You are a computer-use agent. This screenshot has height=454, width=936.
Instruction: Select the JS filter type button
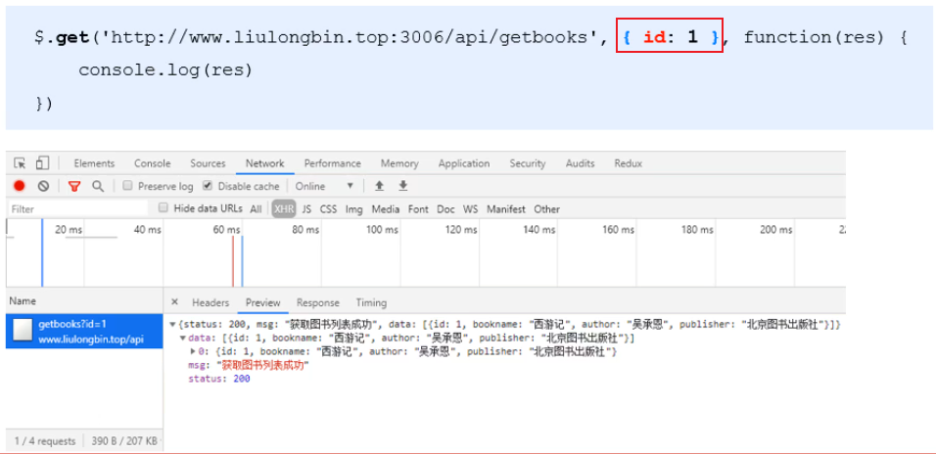(307, 208)
